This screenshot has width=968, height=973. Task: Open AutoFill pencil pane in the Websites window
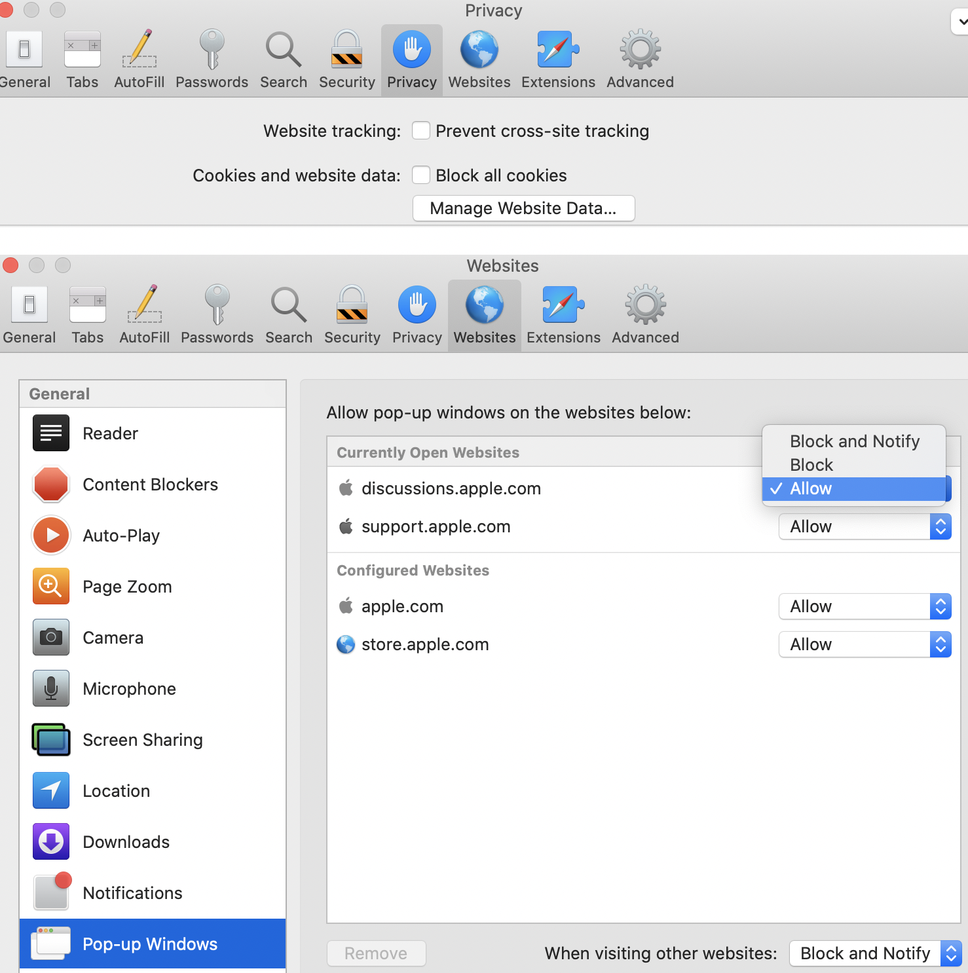(145, 316)
